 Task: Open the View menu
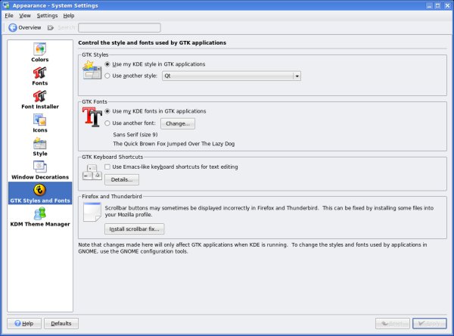tap(25, 16)
